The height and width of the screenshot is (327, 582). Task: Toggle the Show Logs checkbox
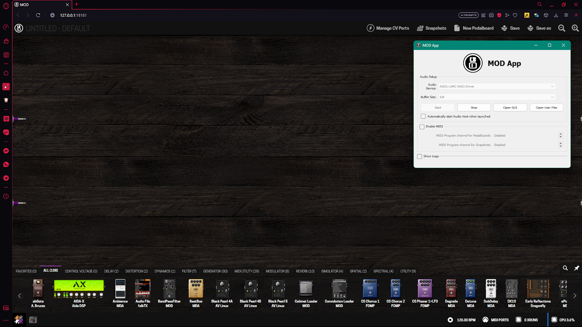pos(420,156)
